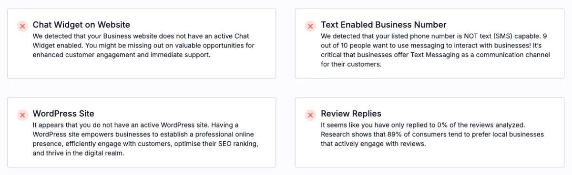Viewport: 572px width, 175px height.
Task: Click the WordPress site description paragraph
Action: (x=146, y=139)
